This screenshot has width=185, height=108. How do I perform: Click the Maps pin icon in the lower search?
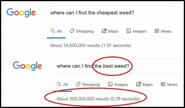coord(139,84)
